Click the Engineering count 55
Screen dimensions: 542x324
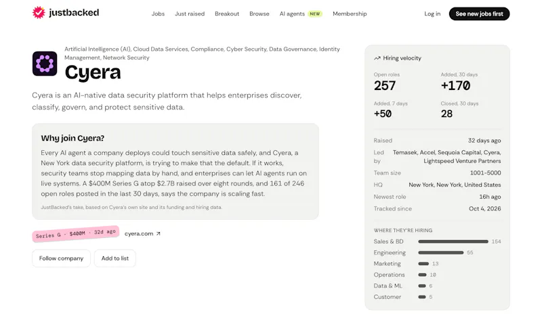[470, 252]
